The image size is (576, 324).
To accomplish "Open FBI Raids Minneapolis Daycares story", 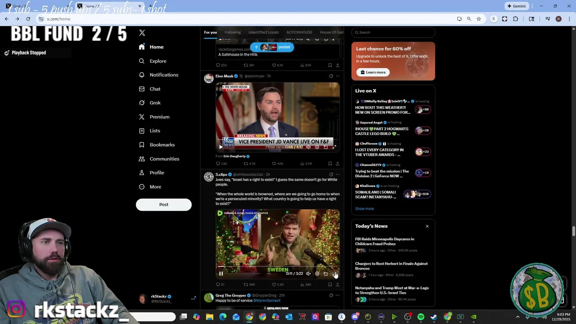I will pyautogui.click(x=393, y=244).
